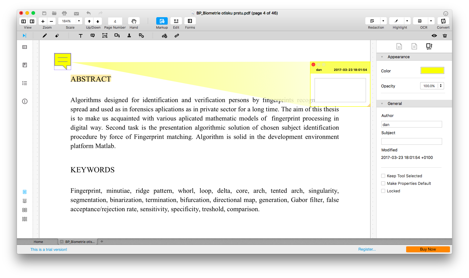Collapse the Appearance section
The image size is (469, 278).
coord(382,57)
